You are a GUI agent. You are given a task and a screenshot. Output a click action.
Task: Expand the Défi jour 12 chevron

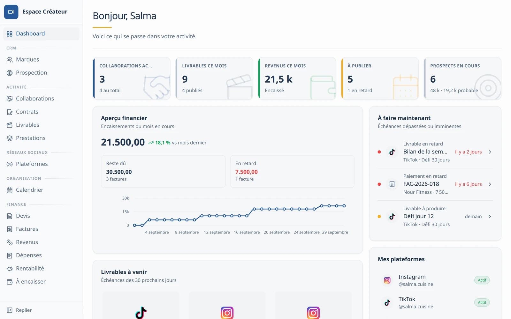click(490, 216)
